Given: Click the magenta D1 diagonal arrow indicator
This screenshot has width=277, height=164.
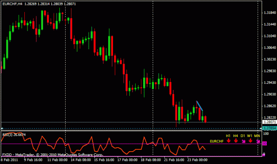Looking at the screenshot, I should tap(243, 141).
